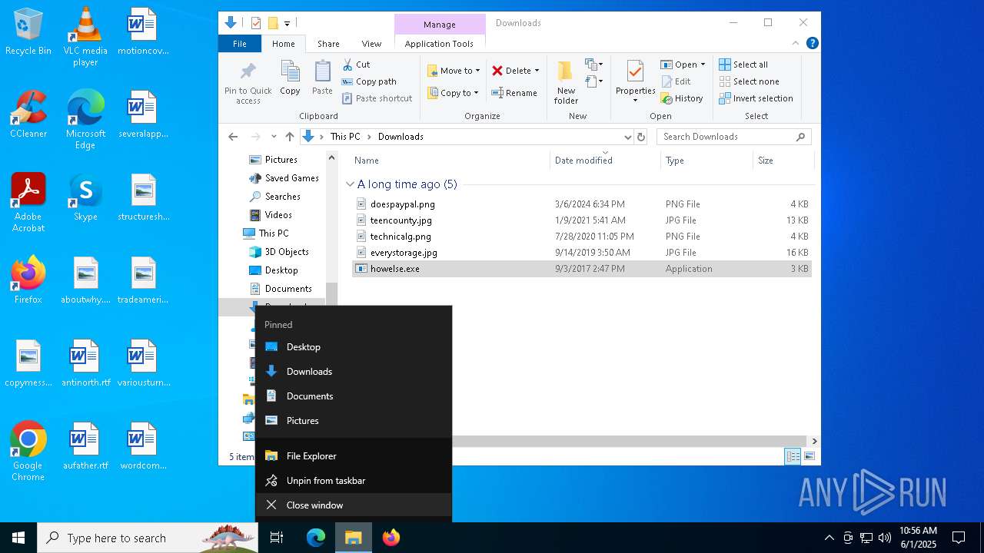
Task: Click Select all in the ribbon
Action: coord(743,65)
